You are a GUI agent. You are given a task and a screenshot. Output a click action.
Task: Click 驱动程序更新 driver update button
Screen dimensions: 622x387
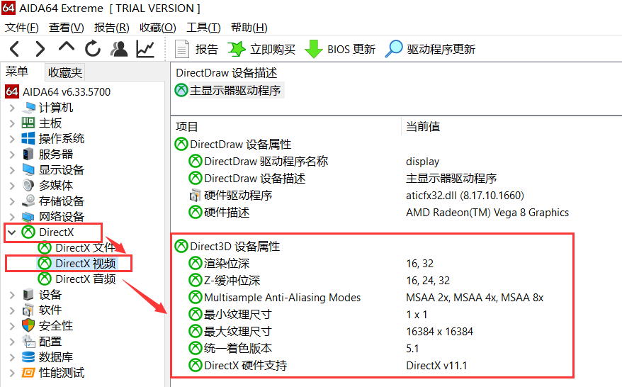tap(431, 49)
